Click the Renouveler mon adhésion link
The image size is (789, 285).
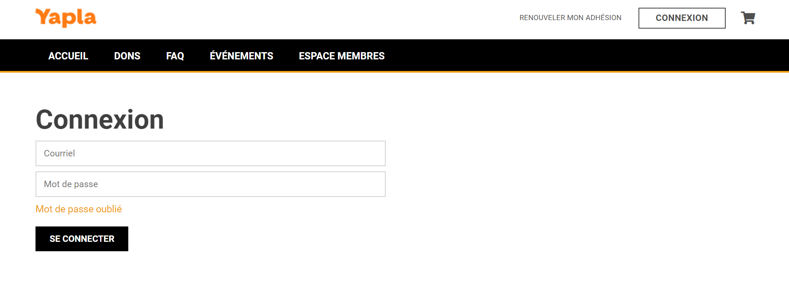(570, 18)
